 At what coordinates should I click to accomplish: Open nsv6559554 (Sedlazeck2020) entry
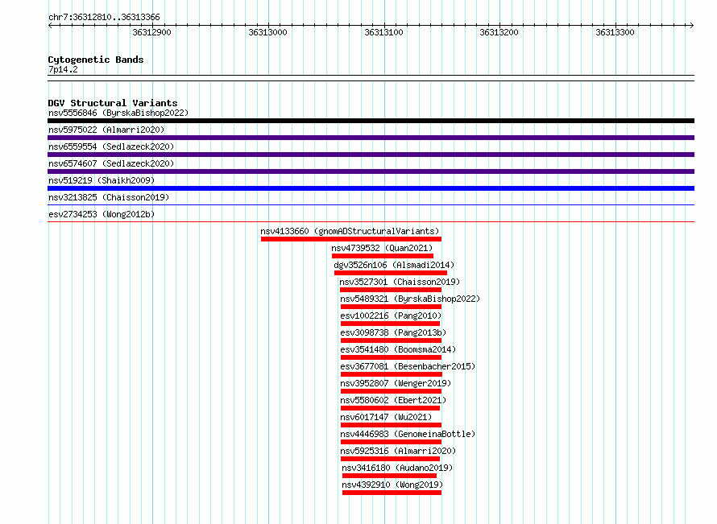tap(111, 146)
